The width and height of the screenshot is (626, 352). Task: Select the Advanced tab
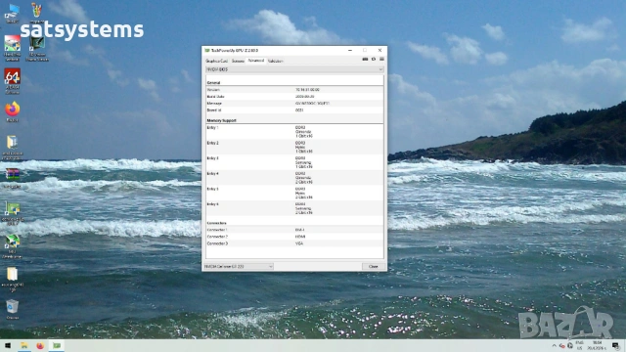click(256, 61)
